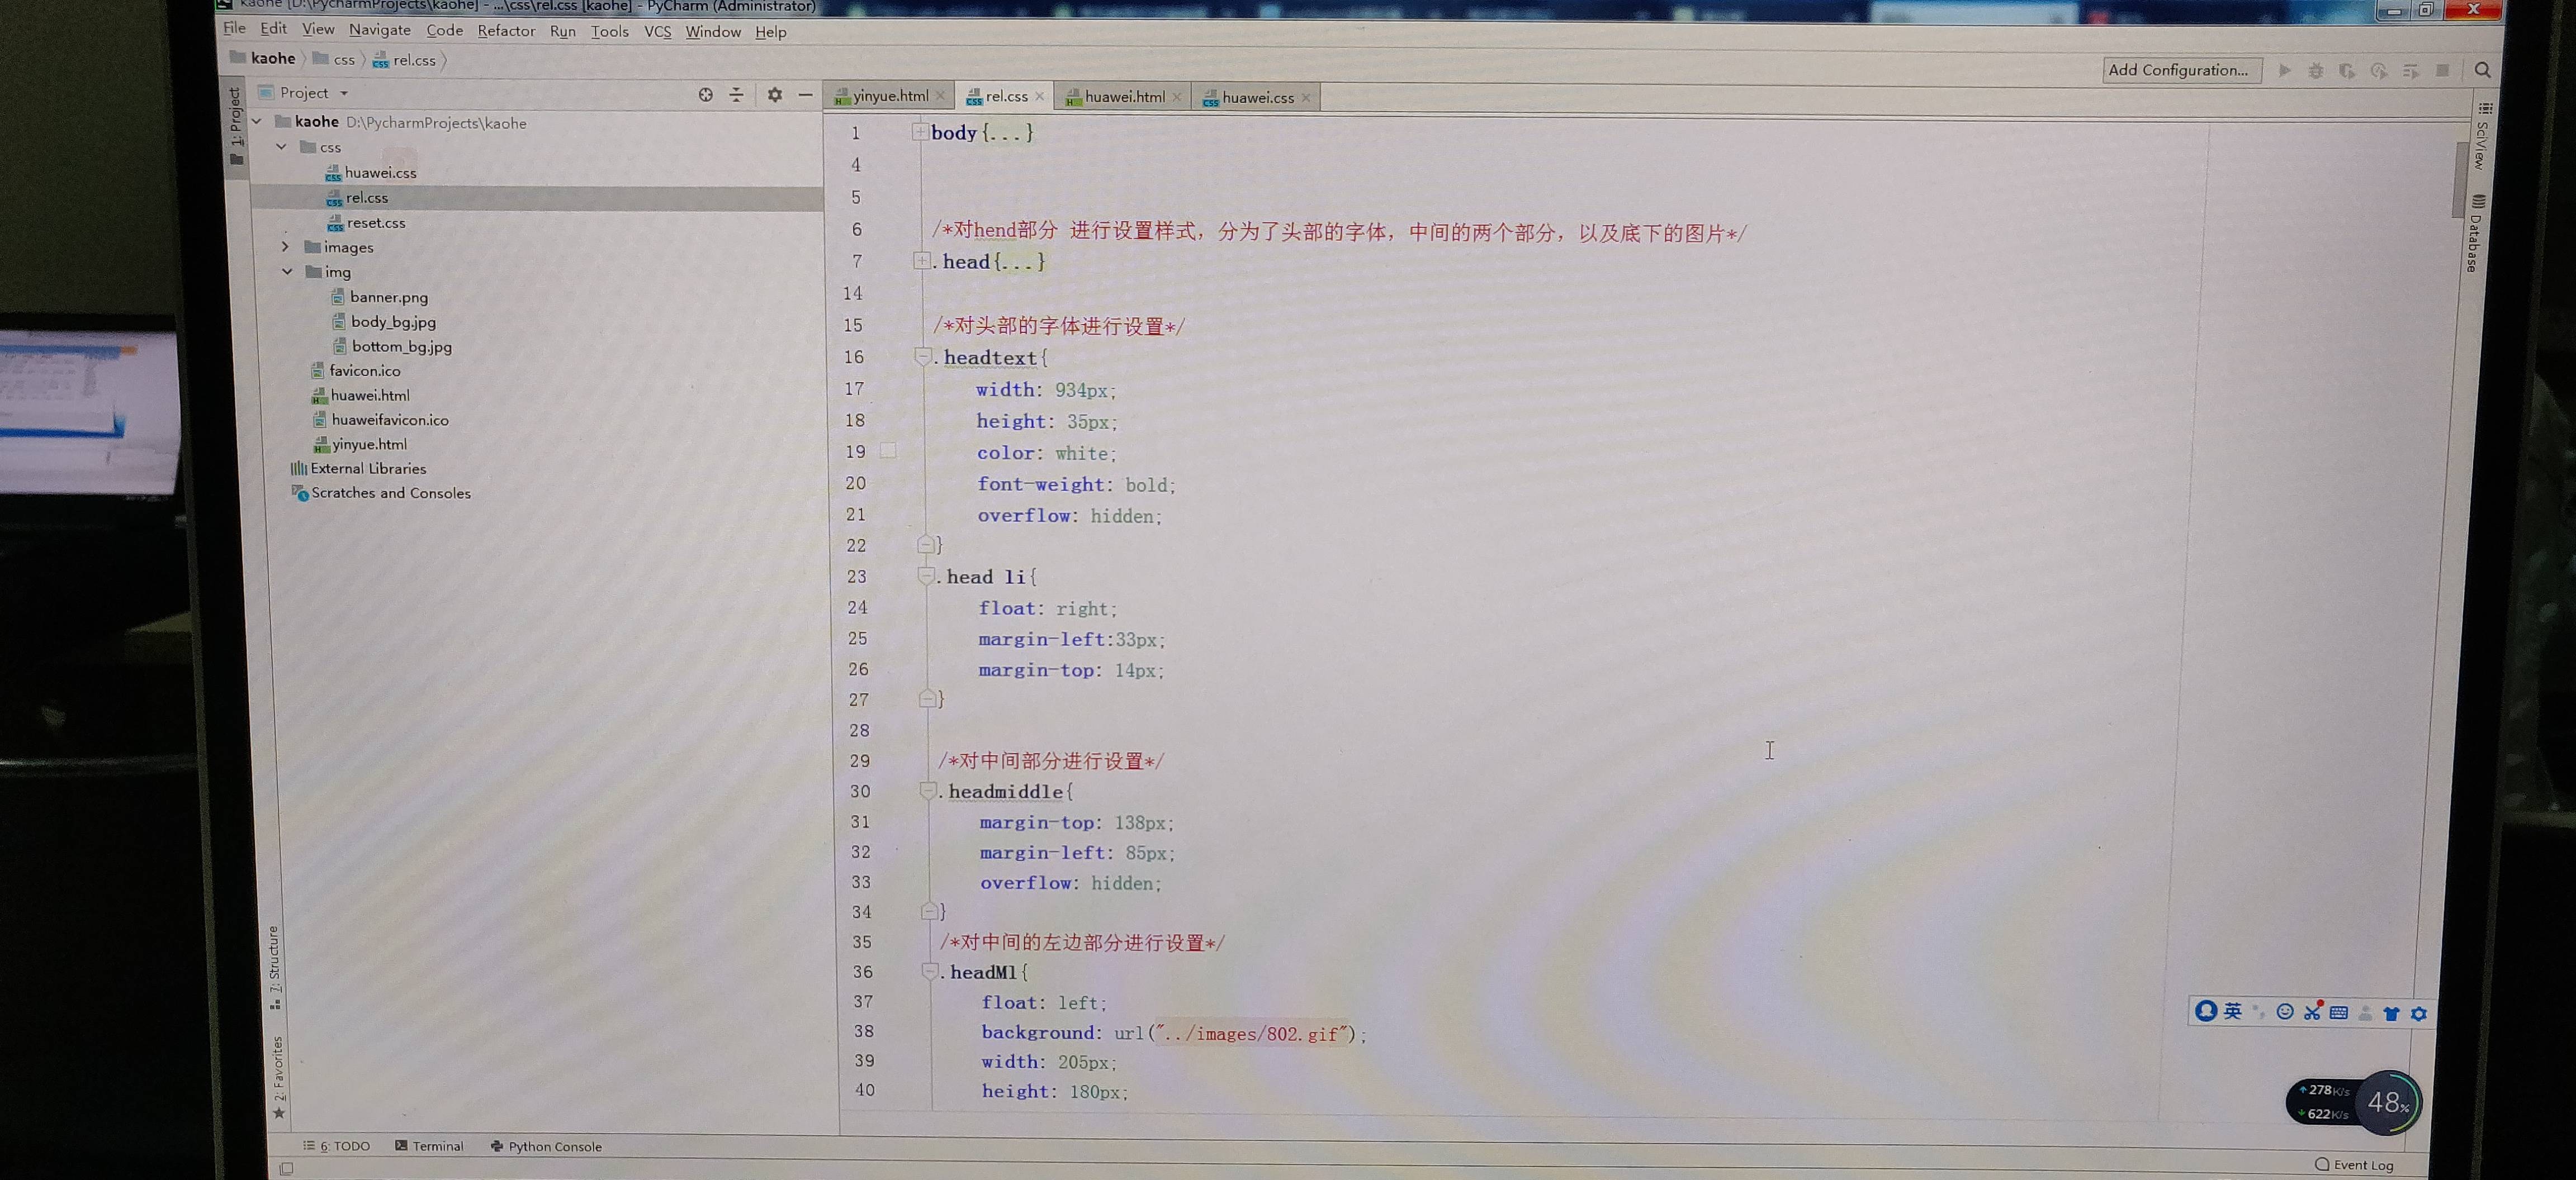Collapse the img folder in project tree
The image size is (2576, 1180).
(x=287, y=271)
